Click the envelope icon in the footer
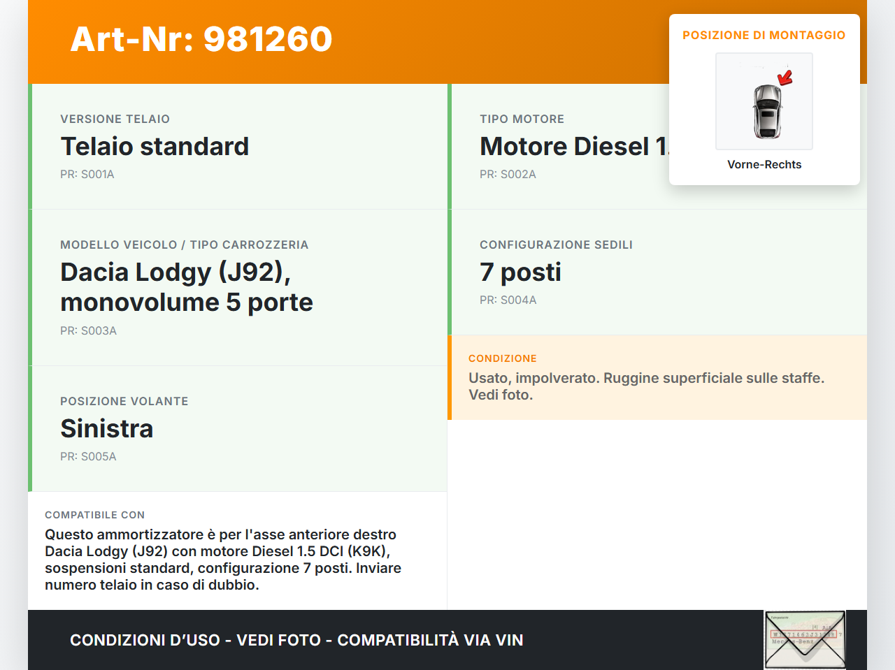Image resolution: width=895 pixels, height=670 pixels. (x=805, y=639)
